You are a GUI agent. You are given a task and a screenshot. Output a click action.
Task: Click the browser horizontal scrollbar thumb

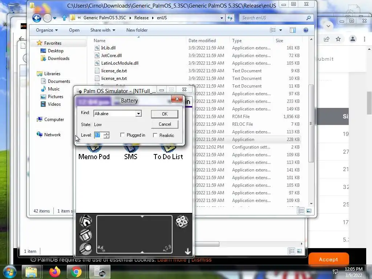[x=207, y=244]
